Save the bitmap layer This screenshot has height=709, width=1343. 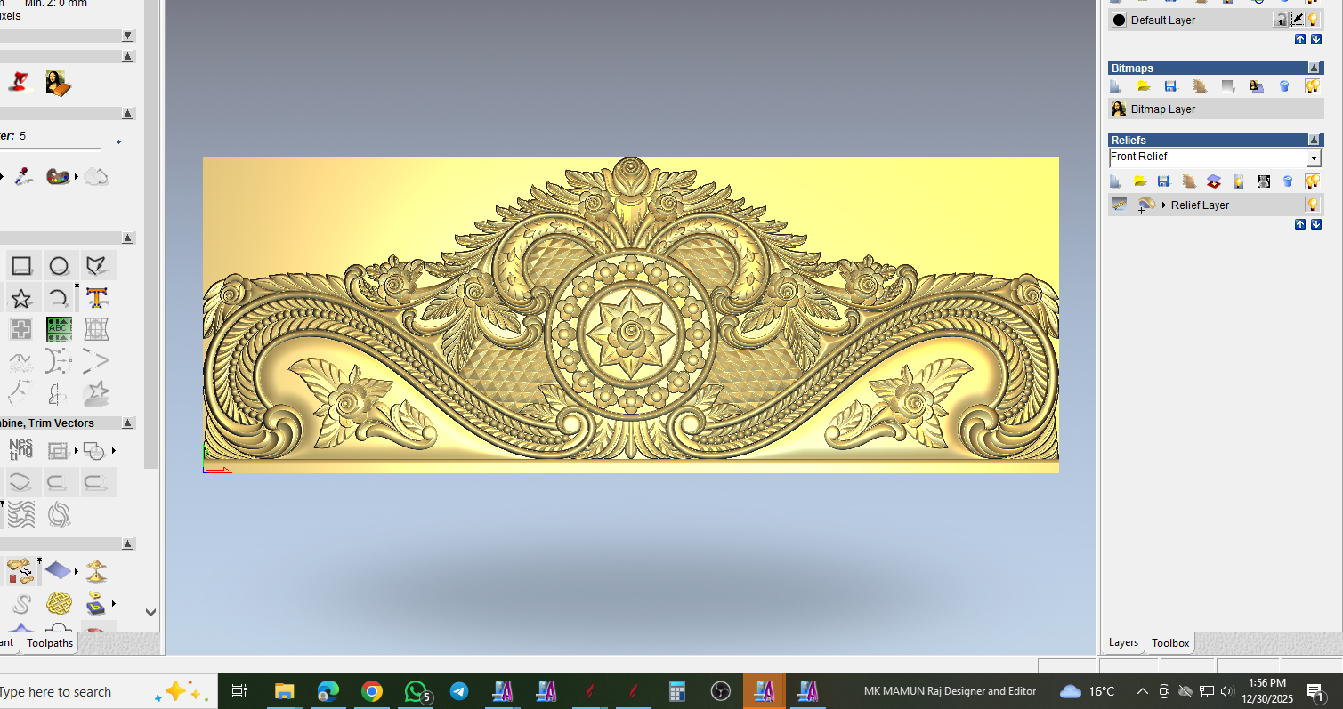1171,86
